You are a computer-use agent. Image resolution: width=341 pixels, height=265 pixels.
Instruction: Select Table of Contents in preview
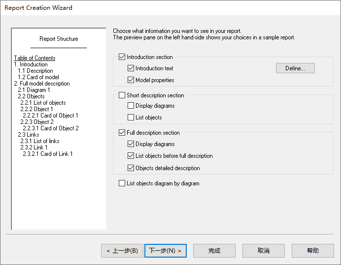[x=34, y=58]
